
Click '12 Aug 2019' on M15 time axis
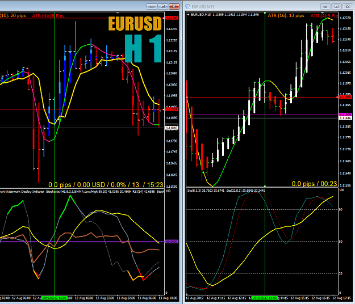click(x=195, y=298)
